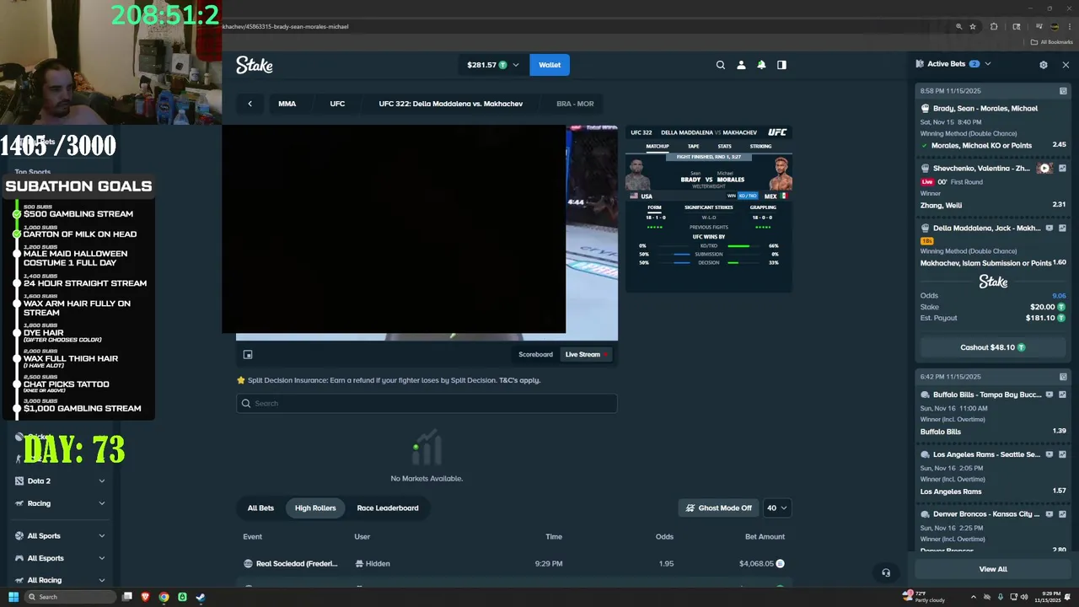The width and height of the screenshot is (1079, 607).
Task: Click the Steam taskbar icon
Action: point(201,597)
